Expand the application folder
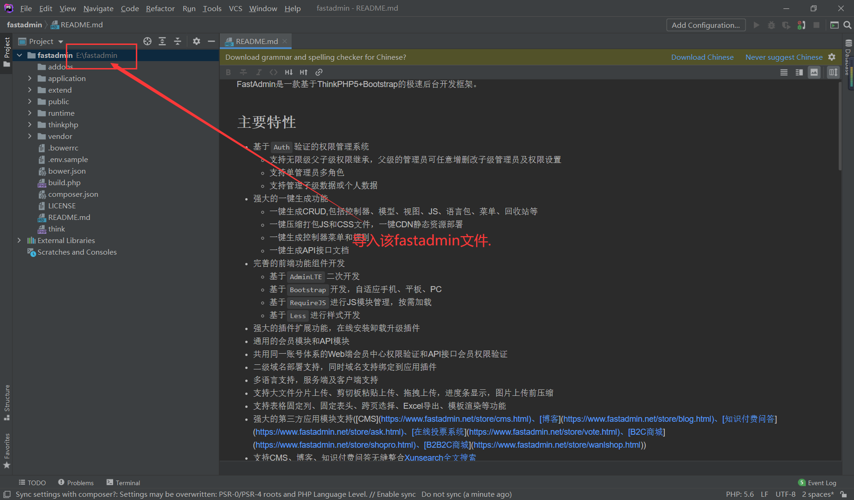Viewport: 854px width, 500px height. [30, 78]
